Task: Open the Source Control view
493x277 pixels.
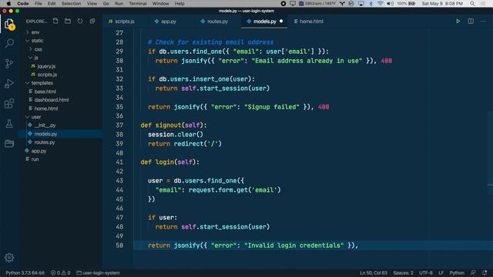Action: (9, 63)
